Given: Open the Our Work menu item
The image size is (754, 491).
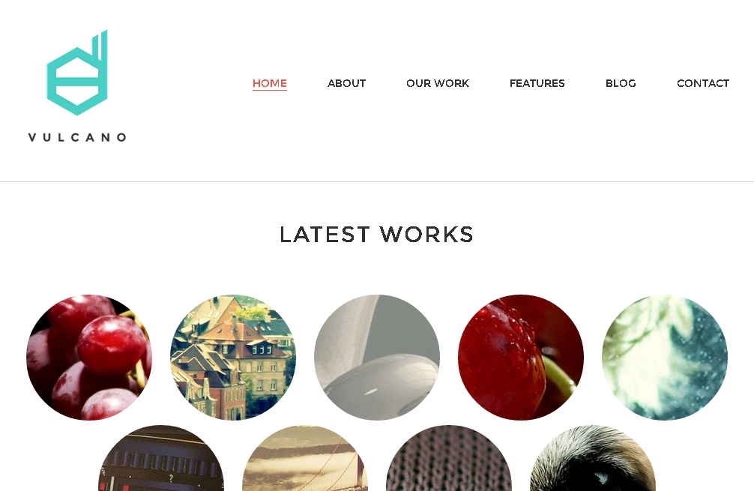Looking at the screenshot, I should coord(438,83).
